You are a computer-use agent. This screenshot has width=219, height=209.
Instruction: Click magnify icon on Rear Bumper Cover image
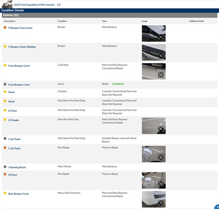161,203
